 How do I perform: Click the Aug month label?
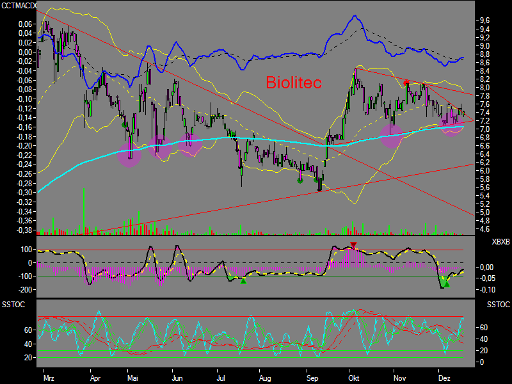pos(265,378)
